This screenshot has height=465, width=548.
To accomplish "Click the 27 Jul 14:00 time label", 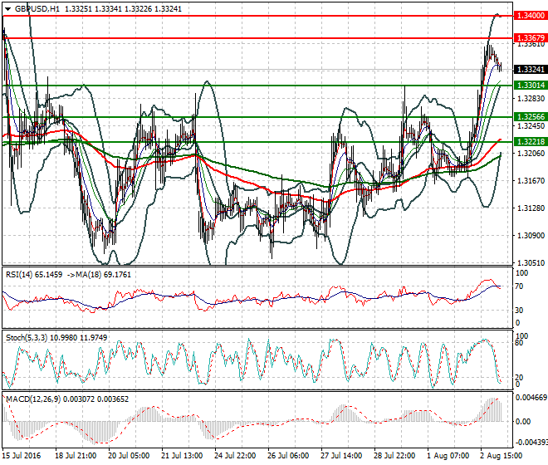I will 341,456.
